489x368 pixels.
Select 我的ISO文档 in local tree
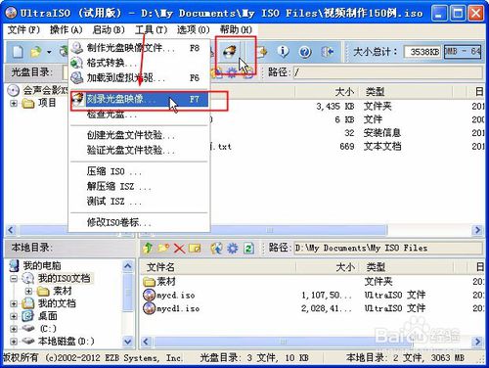point(64,278)
